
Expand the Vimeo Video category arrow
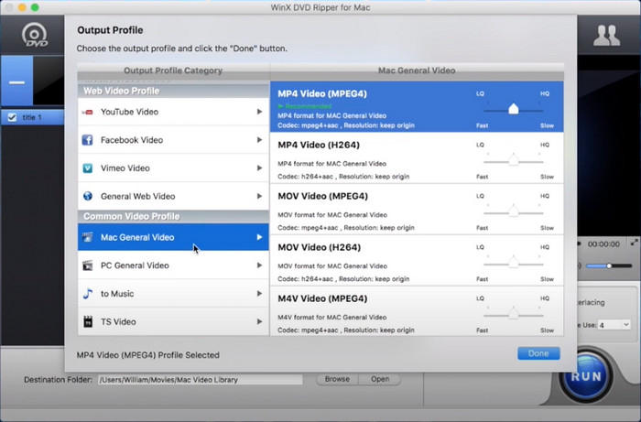click(x=259, y=168)
